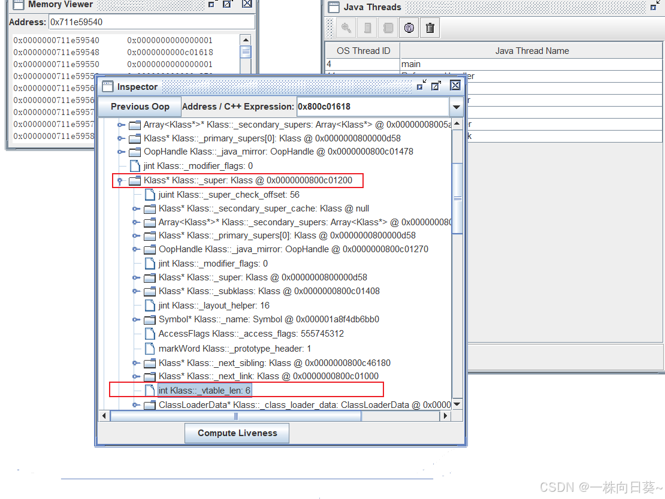The height and width of the screenshot is (499, 665).
Task: Select the jint Klass::_layout_helper: 16 row
Action: pos(214,306)
